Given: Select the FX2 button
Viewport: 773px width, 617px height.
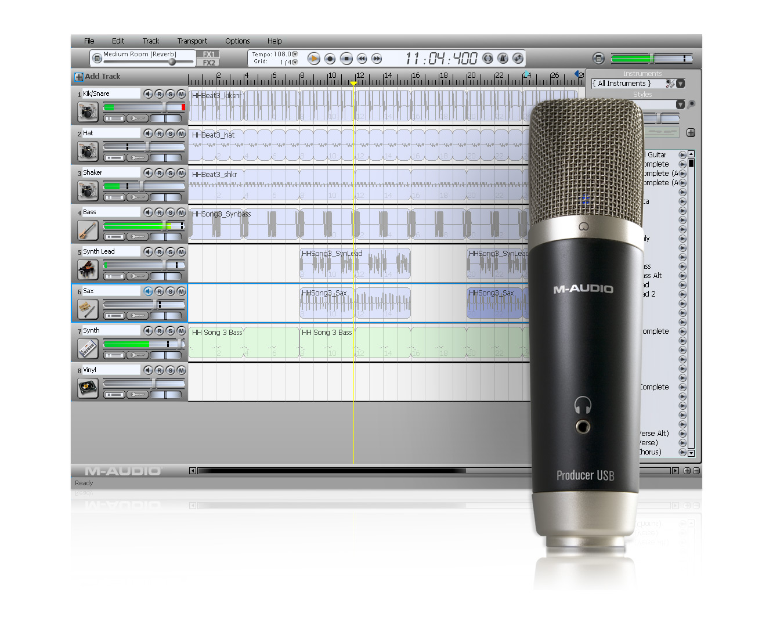Looking at the screenshot, I should [208, 62].
